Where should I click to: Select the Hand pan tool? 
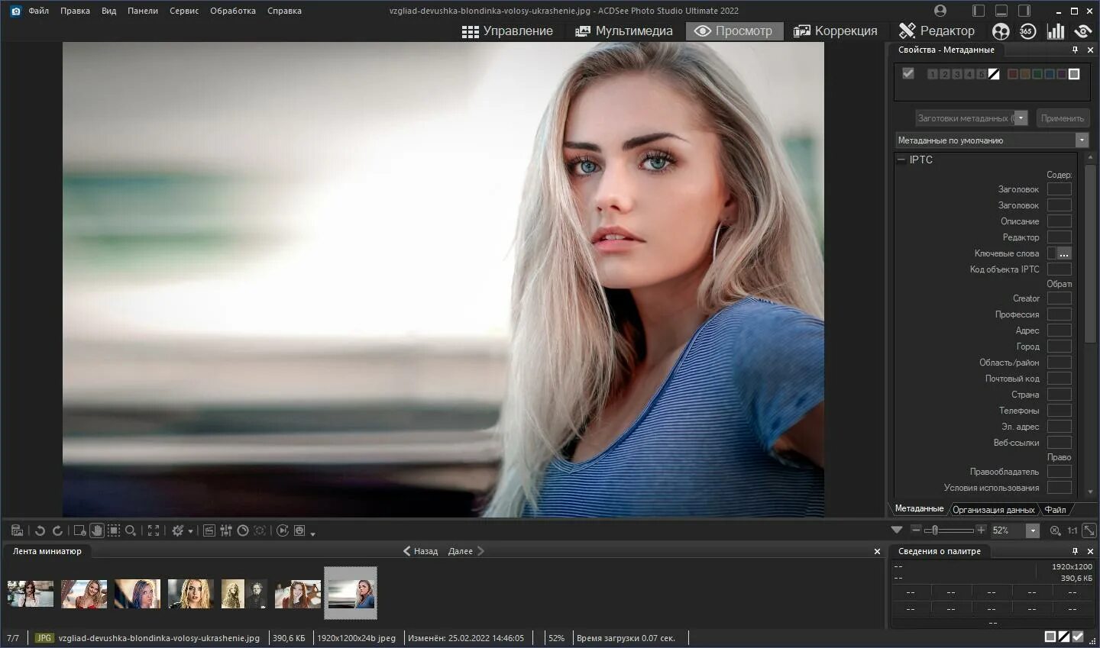click(x=96, y=530)
